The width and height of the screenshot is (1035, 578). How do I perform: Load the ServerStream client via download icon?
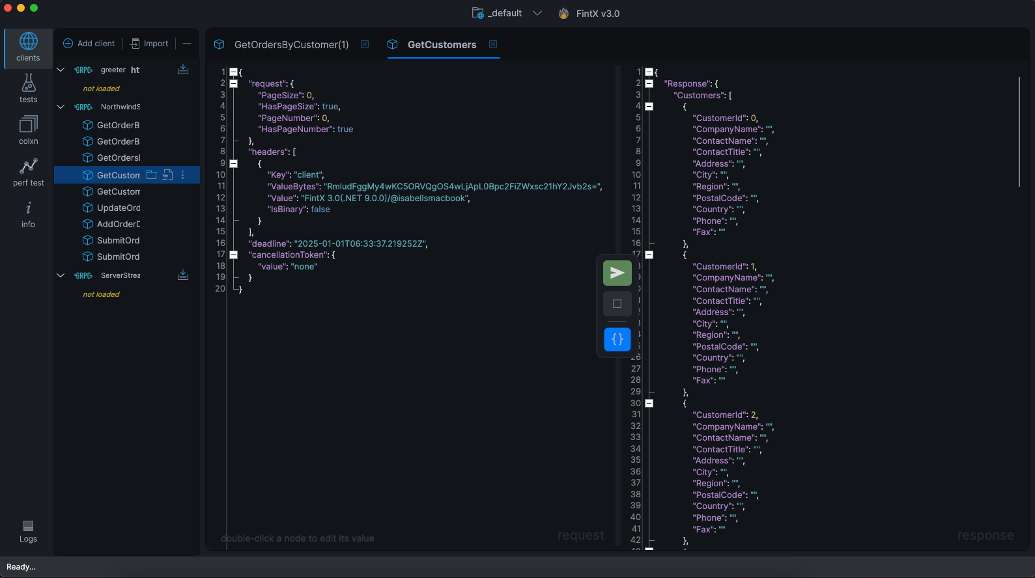(x=183, y=275)
